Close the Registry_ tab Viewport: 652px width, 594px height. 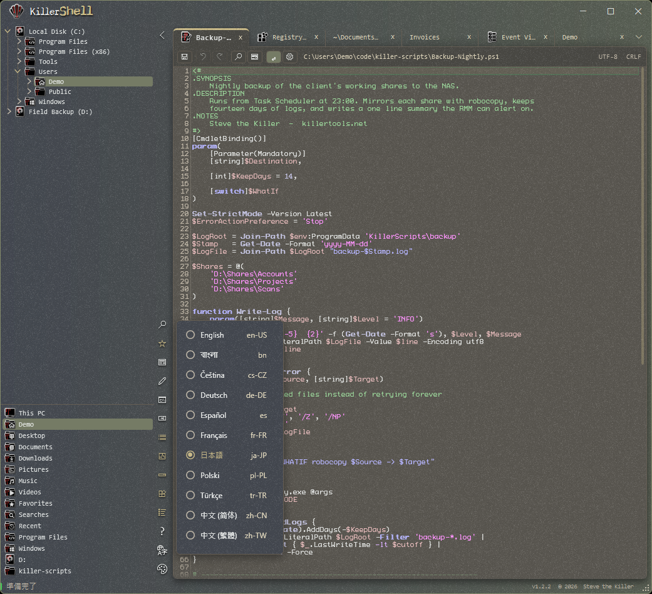point(316,37)
